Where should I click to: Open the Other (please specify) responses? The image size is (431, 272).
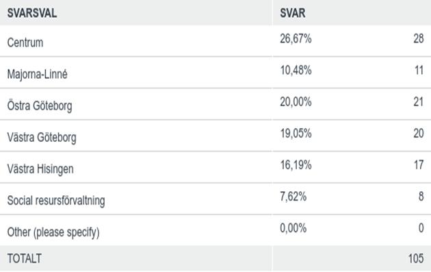(53, 232)
